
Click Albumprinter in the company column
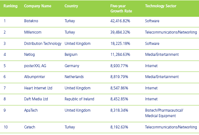(x=35, y=77)
